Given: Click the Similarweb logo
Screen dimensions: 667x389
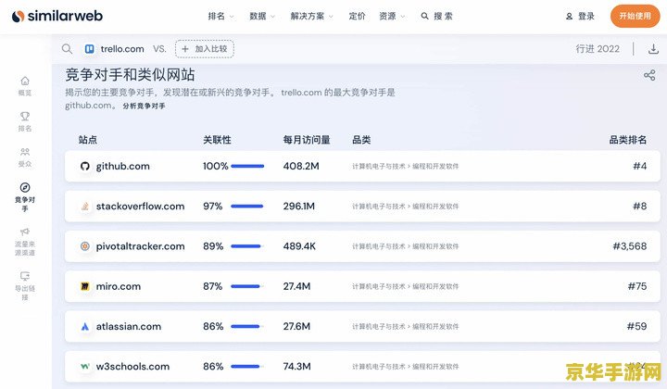Looking at the screenshot, I should (57, 16).
